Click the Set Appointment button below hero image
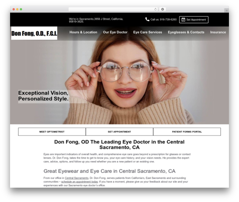 click(x=119, y=132)
